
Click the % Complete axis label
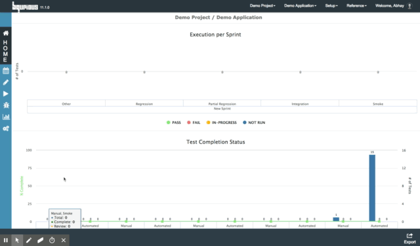[x=22, y=186]
